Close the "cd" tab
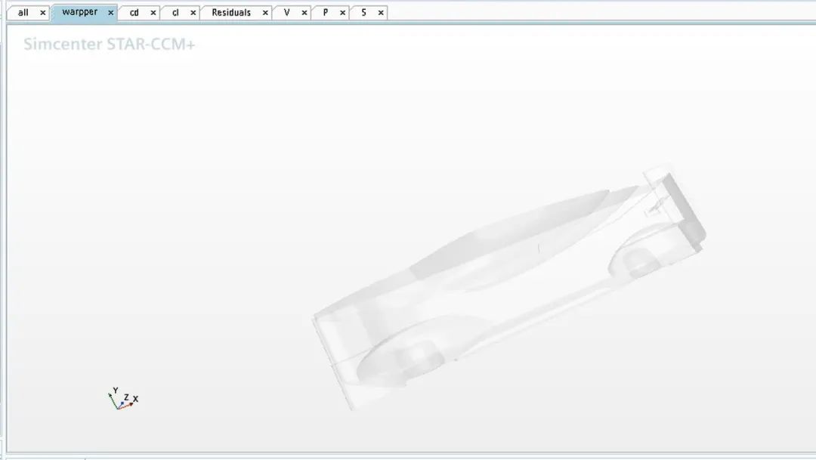This screenshot has width=816, height=460. point(153,13)
